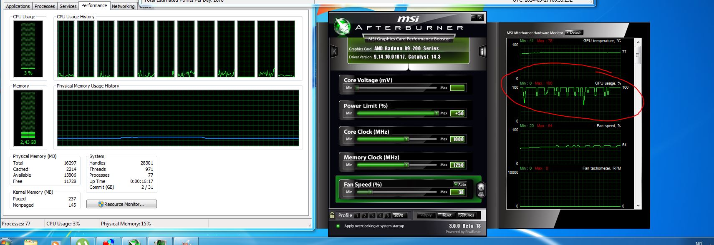Click 'Processes: 77' in status bar
Screen dimensions: 714x245
tap(16, 224)
